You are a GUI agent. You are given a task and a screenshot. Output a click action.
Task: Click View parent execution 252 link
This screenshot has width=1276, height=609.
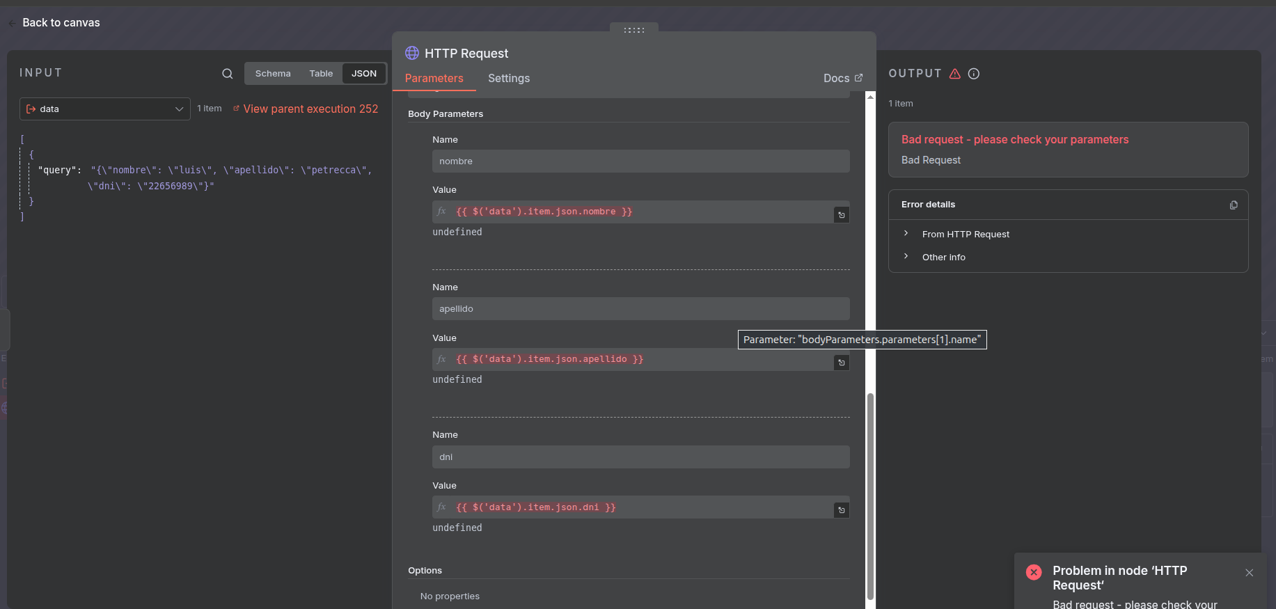point(310,109)
